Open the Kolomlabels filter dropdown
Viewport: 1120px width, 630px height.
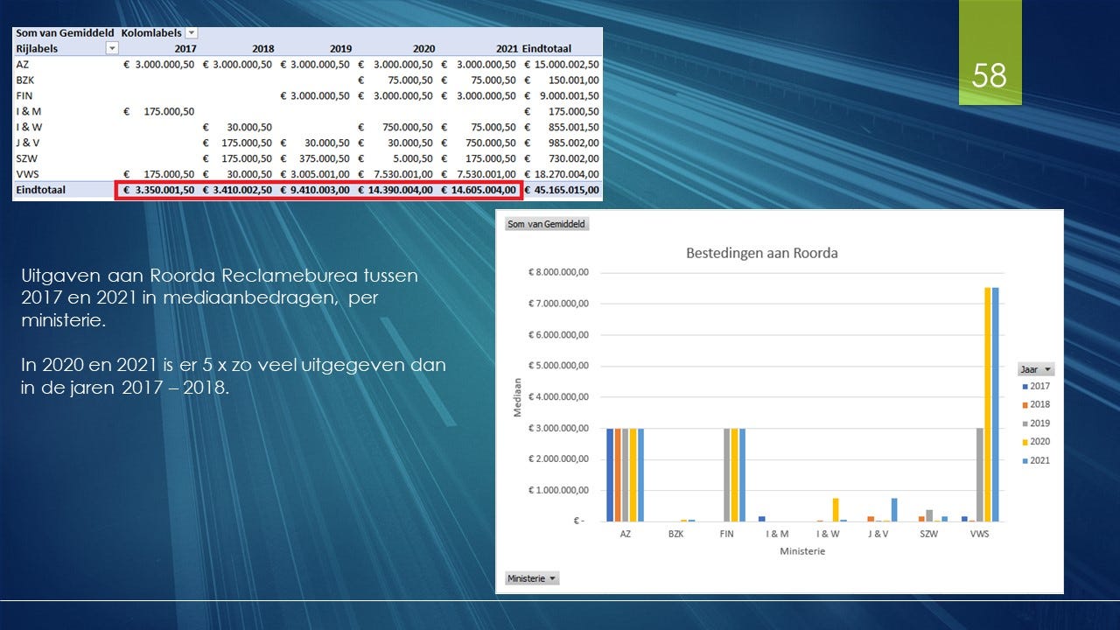192,33
